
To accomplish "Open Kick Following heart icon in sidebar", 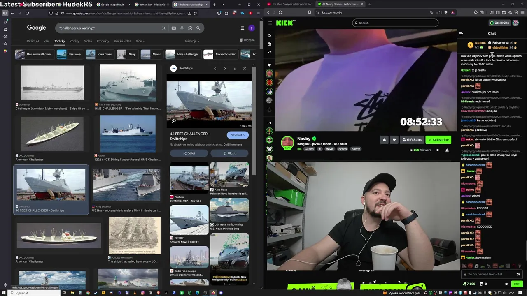I will pyautogui.click(x=269, y=52).
